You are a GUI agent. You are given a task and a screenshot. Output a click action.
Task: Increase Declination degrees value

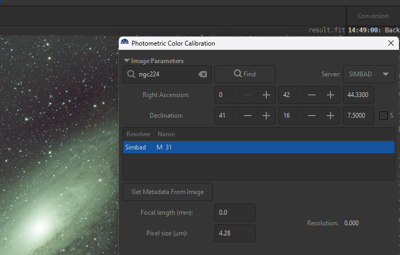[x=266, y=116]
